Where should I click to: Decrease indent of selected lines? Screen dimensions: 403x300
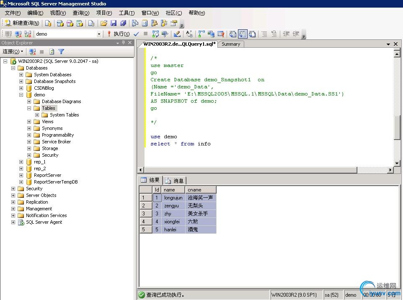click(286, 34)
